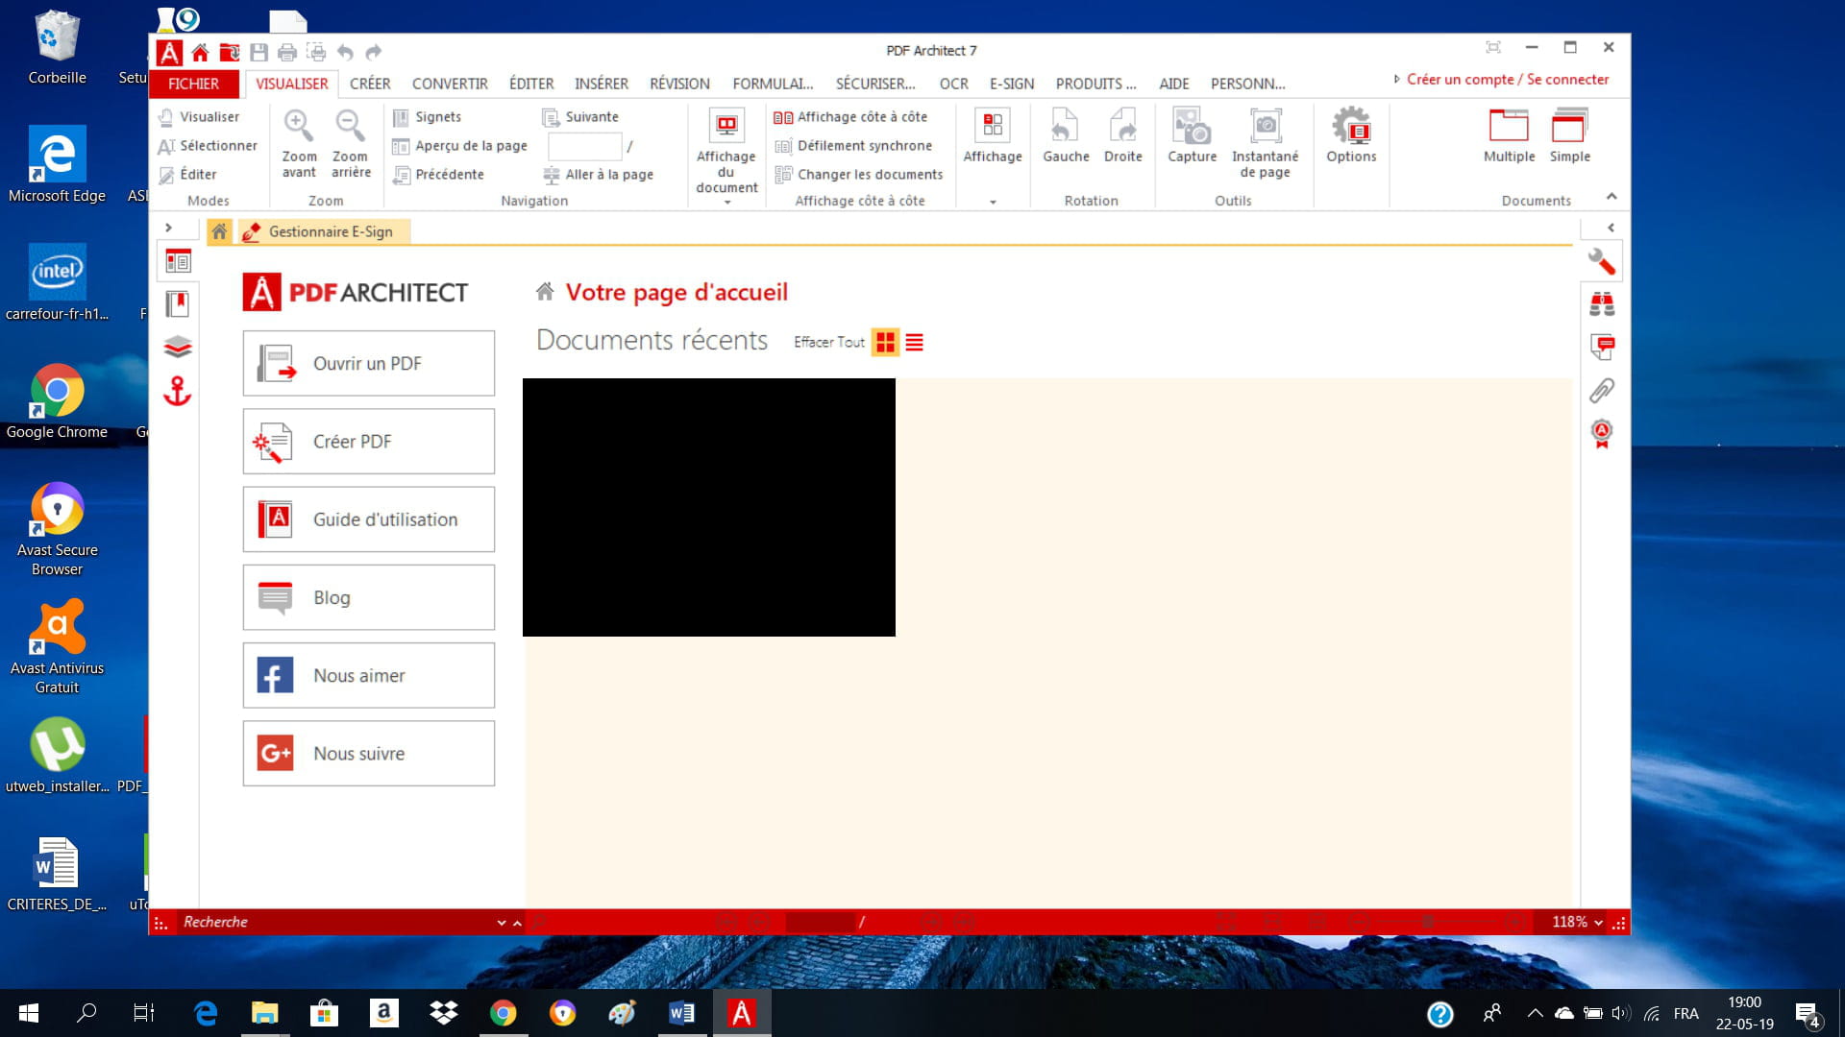Click the undo arrow in quick access toolbar
This screenshot has height=1037, width=1845.
pyautogui.click(x=345, y=52)
